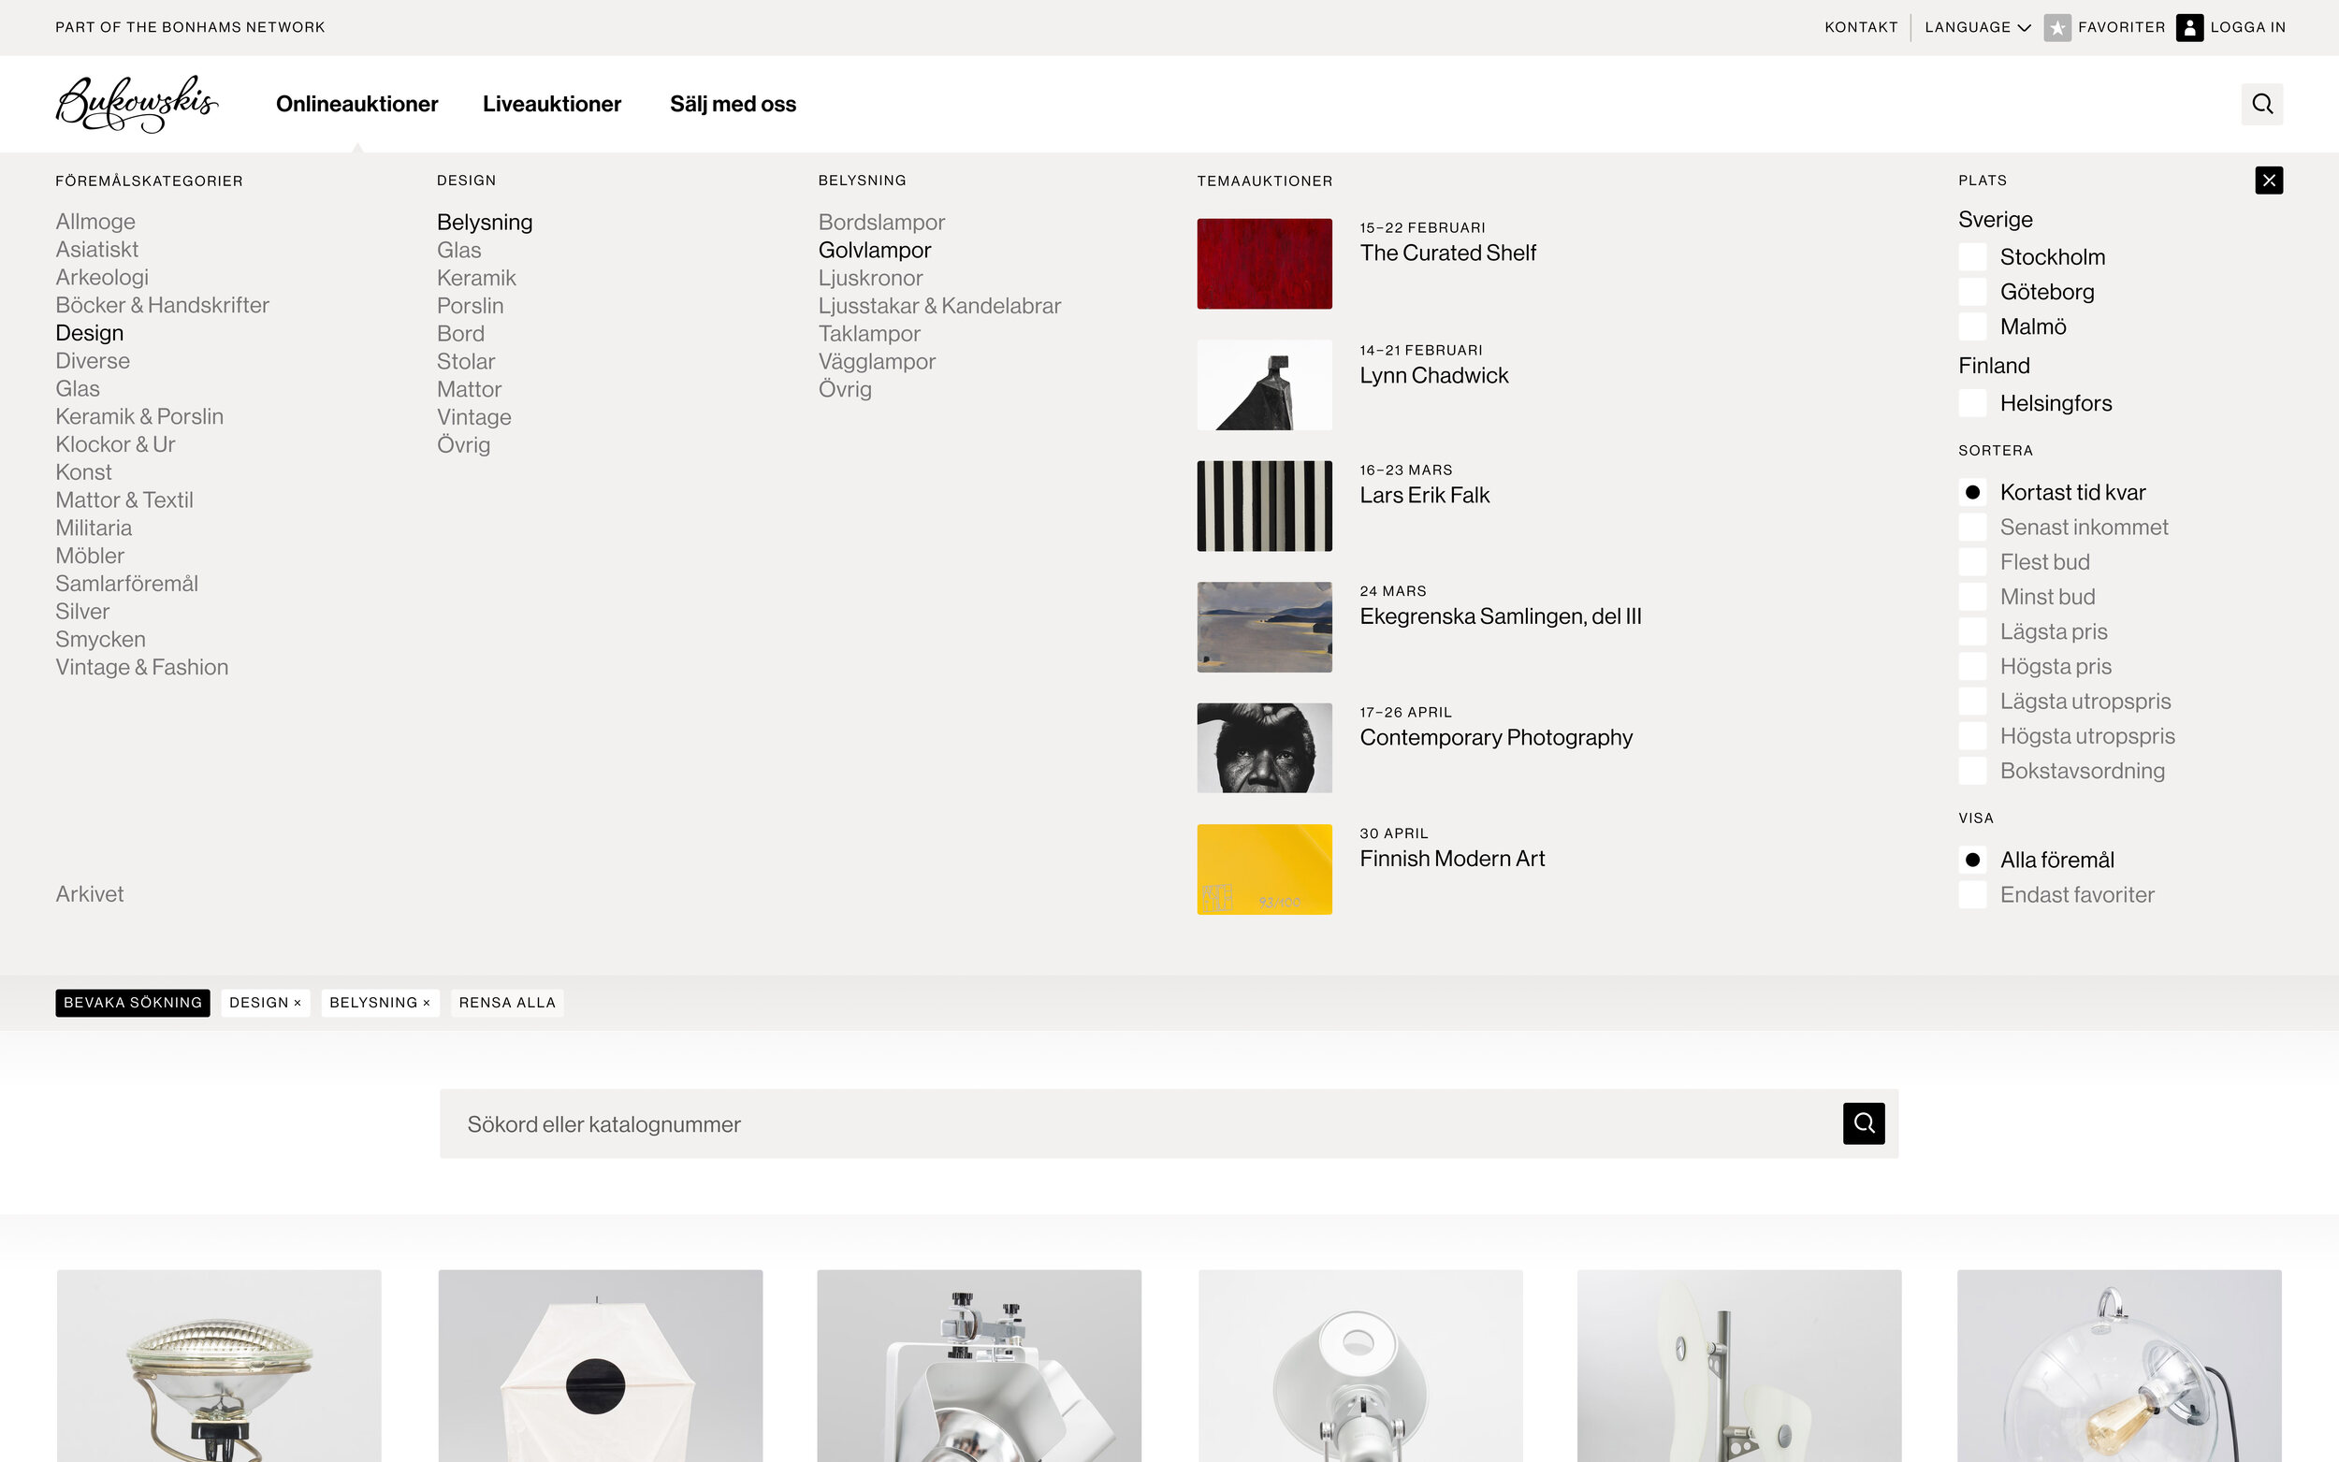Open The Curated Shelf red thumbnail

1264,264
